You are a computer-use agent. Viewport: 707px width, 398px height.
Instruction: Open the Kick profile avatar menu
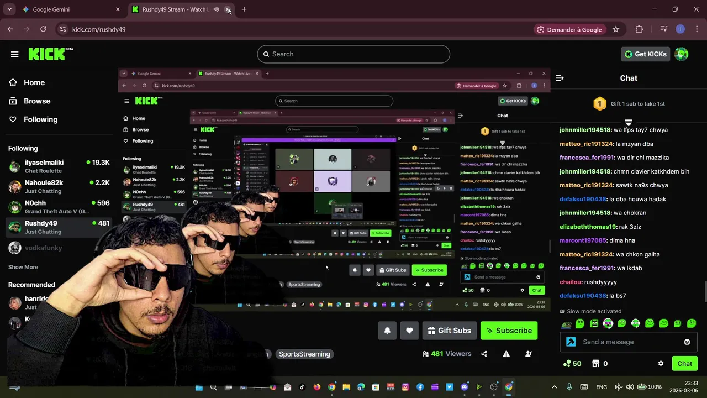coord(682,54)
